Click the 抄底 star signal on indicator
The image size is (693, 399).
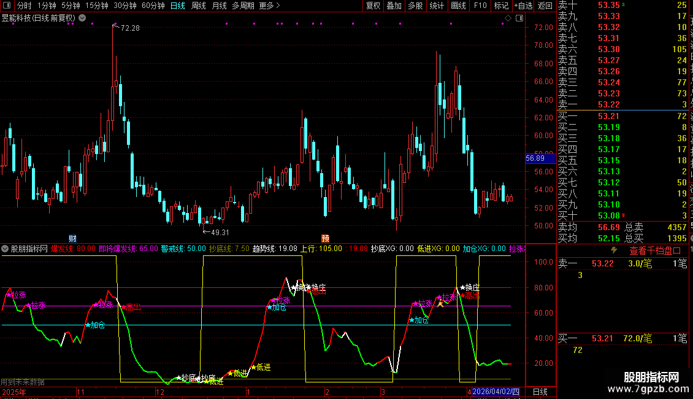tap(179, 378)
